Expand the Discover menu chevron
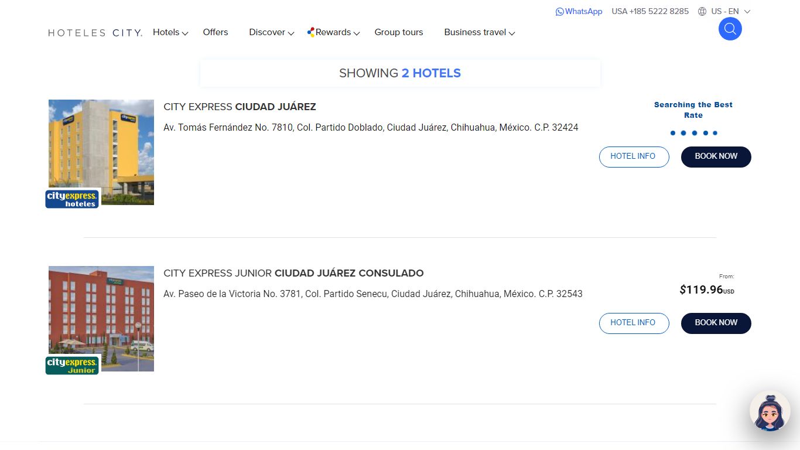 click(x=290, y=33)
